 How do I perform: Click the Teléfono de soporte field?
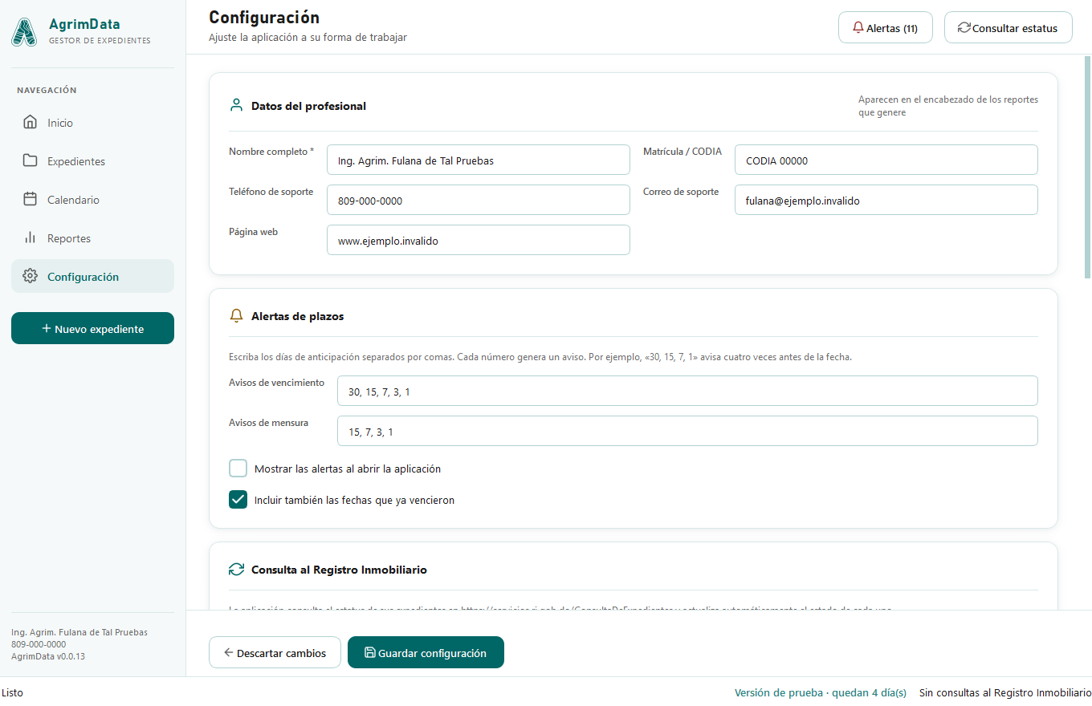(479, 201)
